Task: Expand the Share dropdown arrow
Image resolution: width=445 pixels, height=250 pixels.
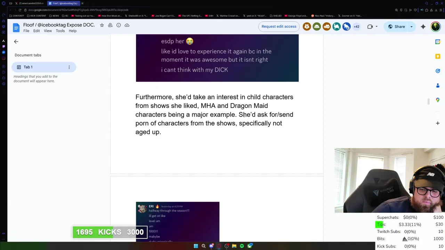Action: point(412,27)
